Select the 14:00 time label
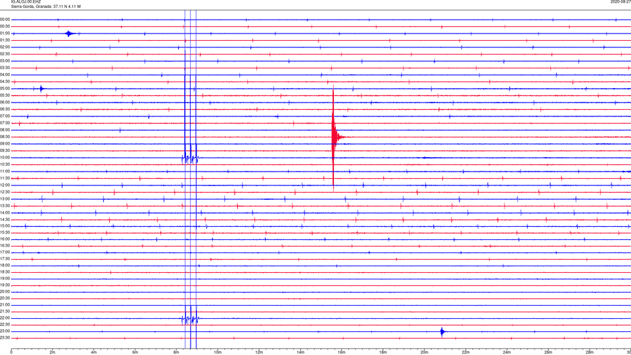The height and width of the screenshot is (355, 631). pos(5,212)
